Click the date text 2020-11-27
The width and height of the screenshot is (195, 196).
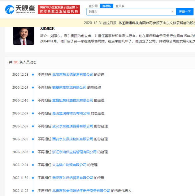20,191
